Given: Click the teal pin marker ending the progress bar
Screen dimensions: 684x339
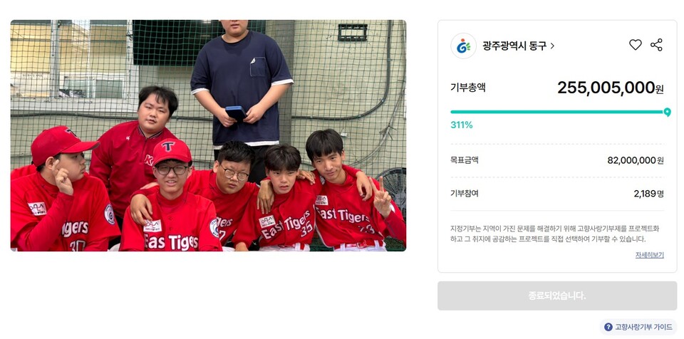Looking at the screenshot, I should (x=667, y=113).
